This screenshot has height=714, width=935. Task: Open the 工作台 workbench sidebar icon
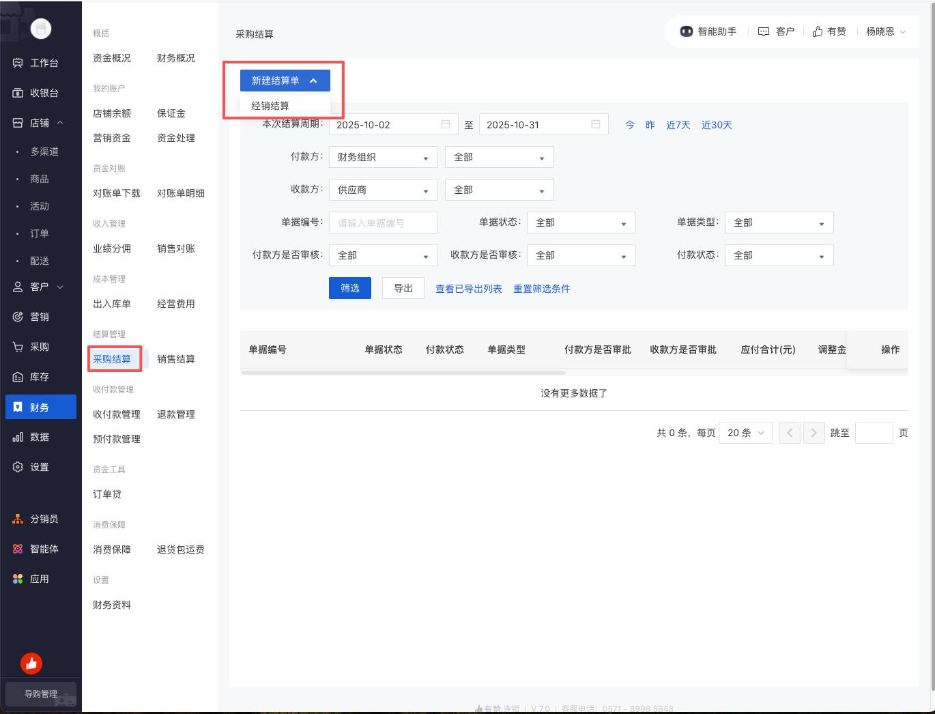tap(18, 63)
